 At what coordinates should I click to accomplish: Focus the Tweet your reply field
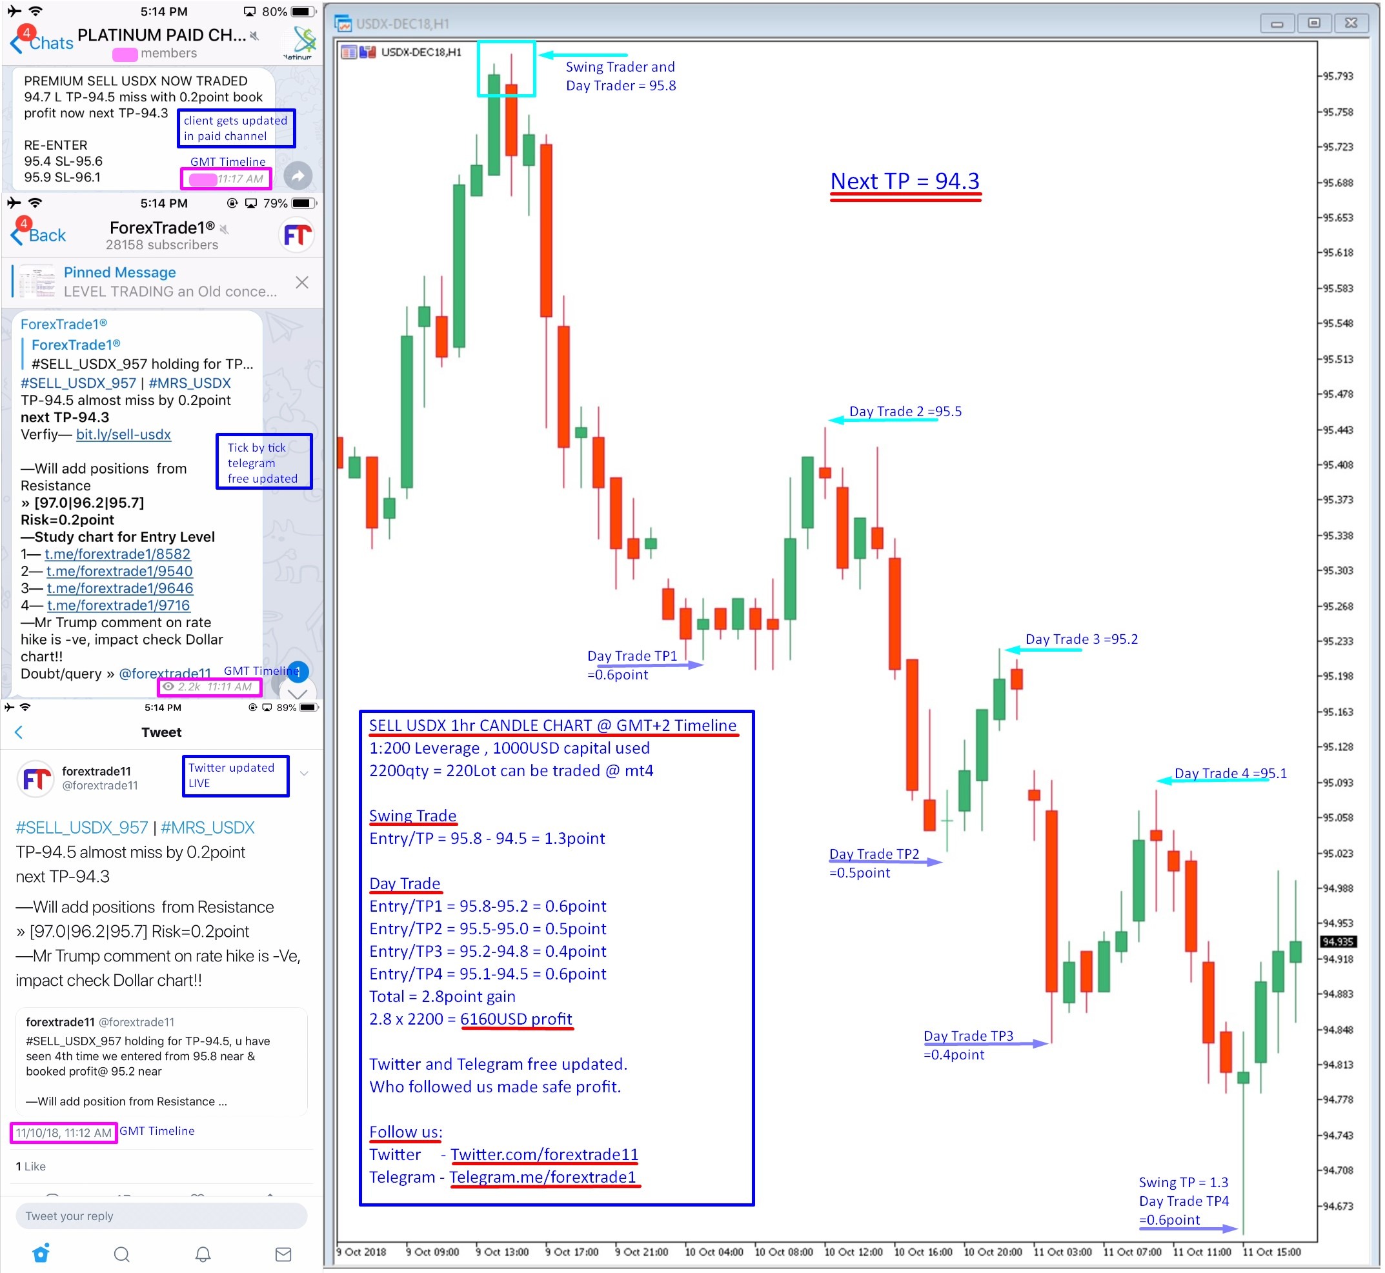[x=161, y=1216]
